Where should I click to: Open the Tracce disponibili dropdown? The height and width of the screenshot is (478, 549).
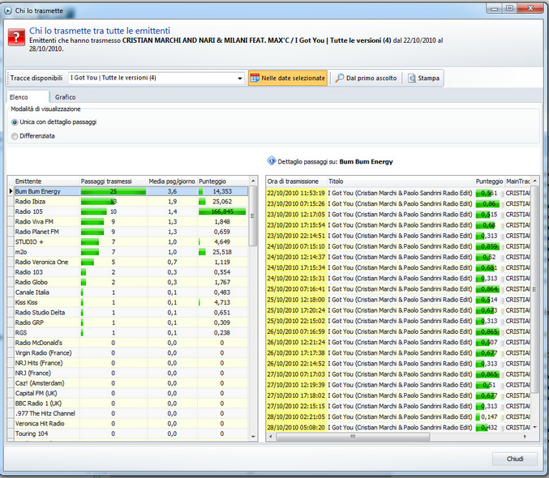[240, 78]
